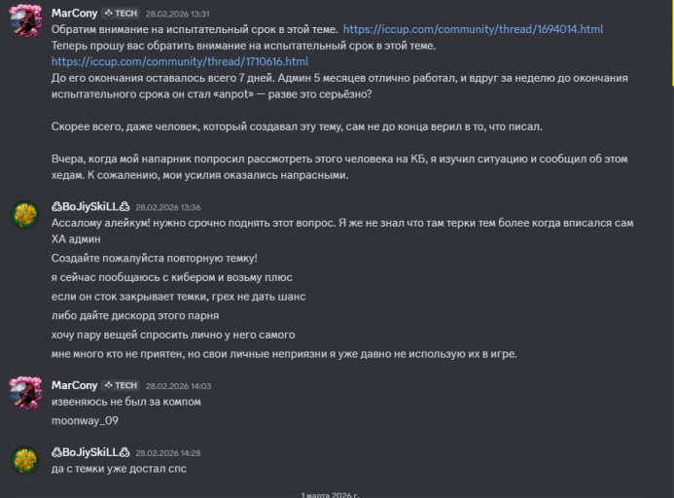Viewport: 674px width, 498px height.
Task: Click timestamp 28.02.2026 13:31
Action: pos(178,15)
